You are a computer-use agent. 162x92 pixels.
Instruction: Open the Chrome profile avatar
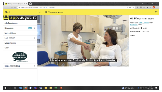pyautogui.click(x=154, y=7)
